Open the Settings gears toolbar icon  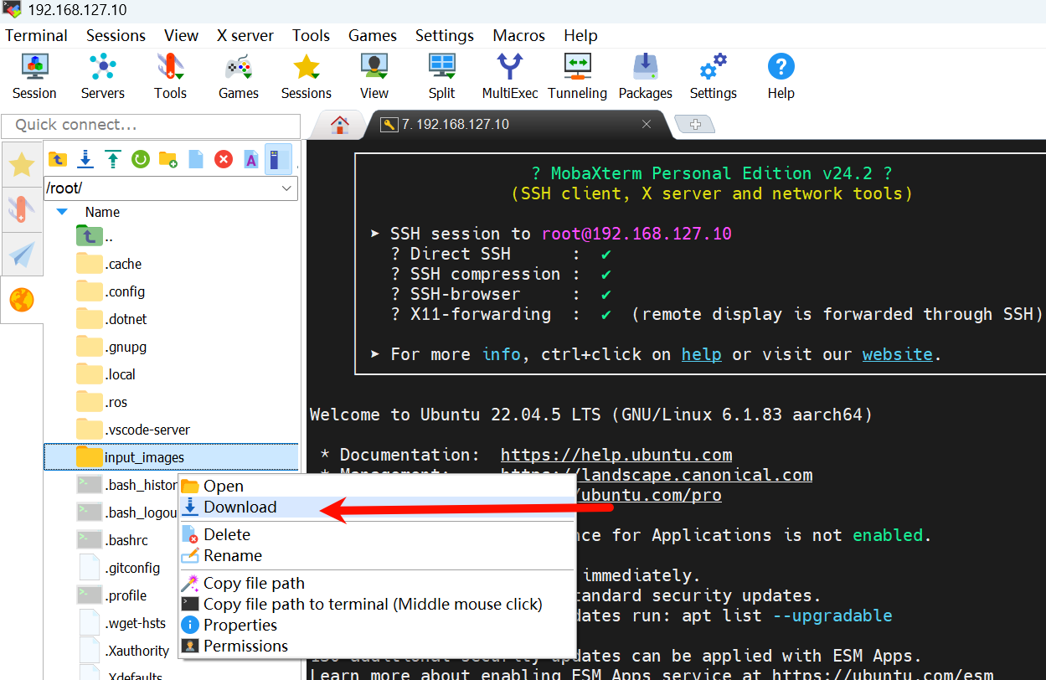click(714, 76)
